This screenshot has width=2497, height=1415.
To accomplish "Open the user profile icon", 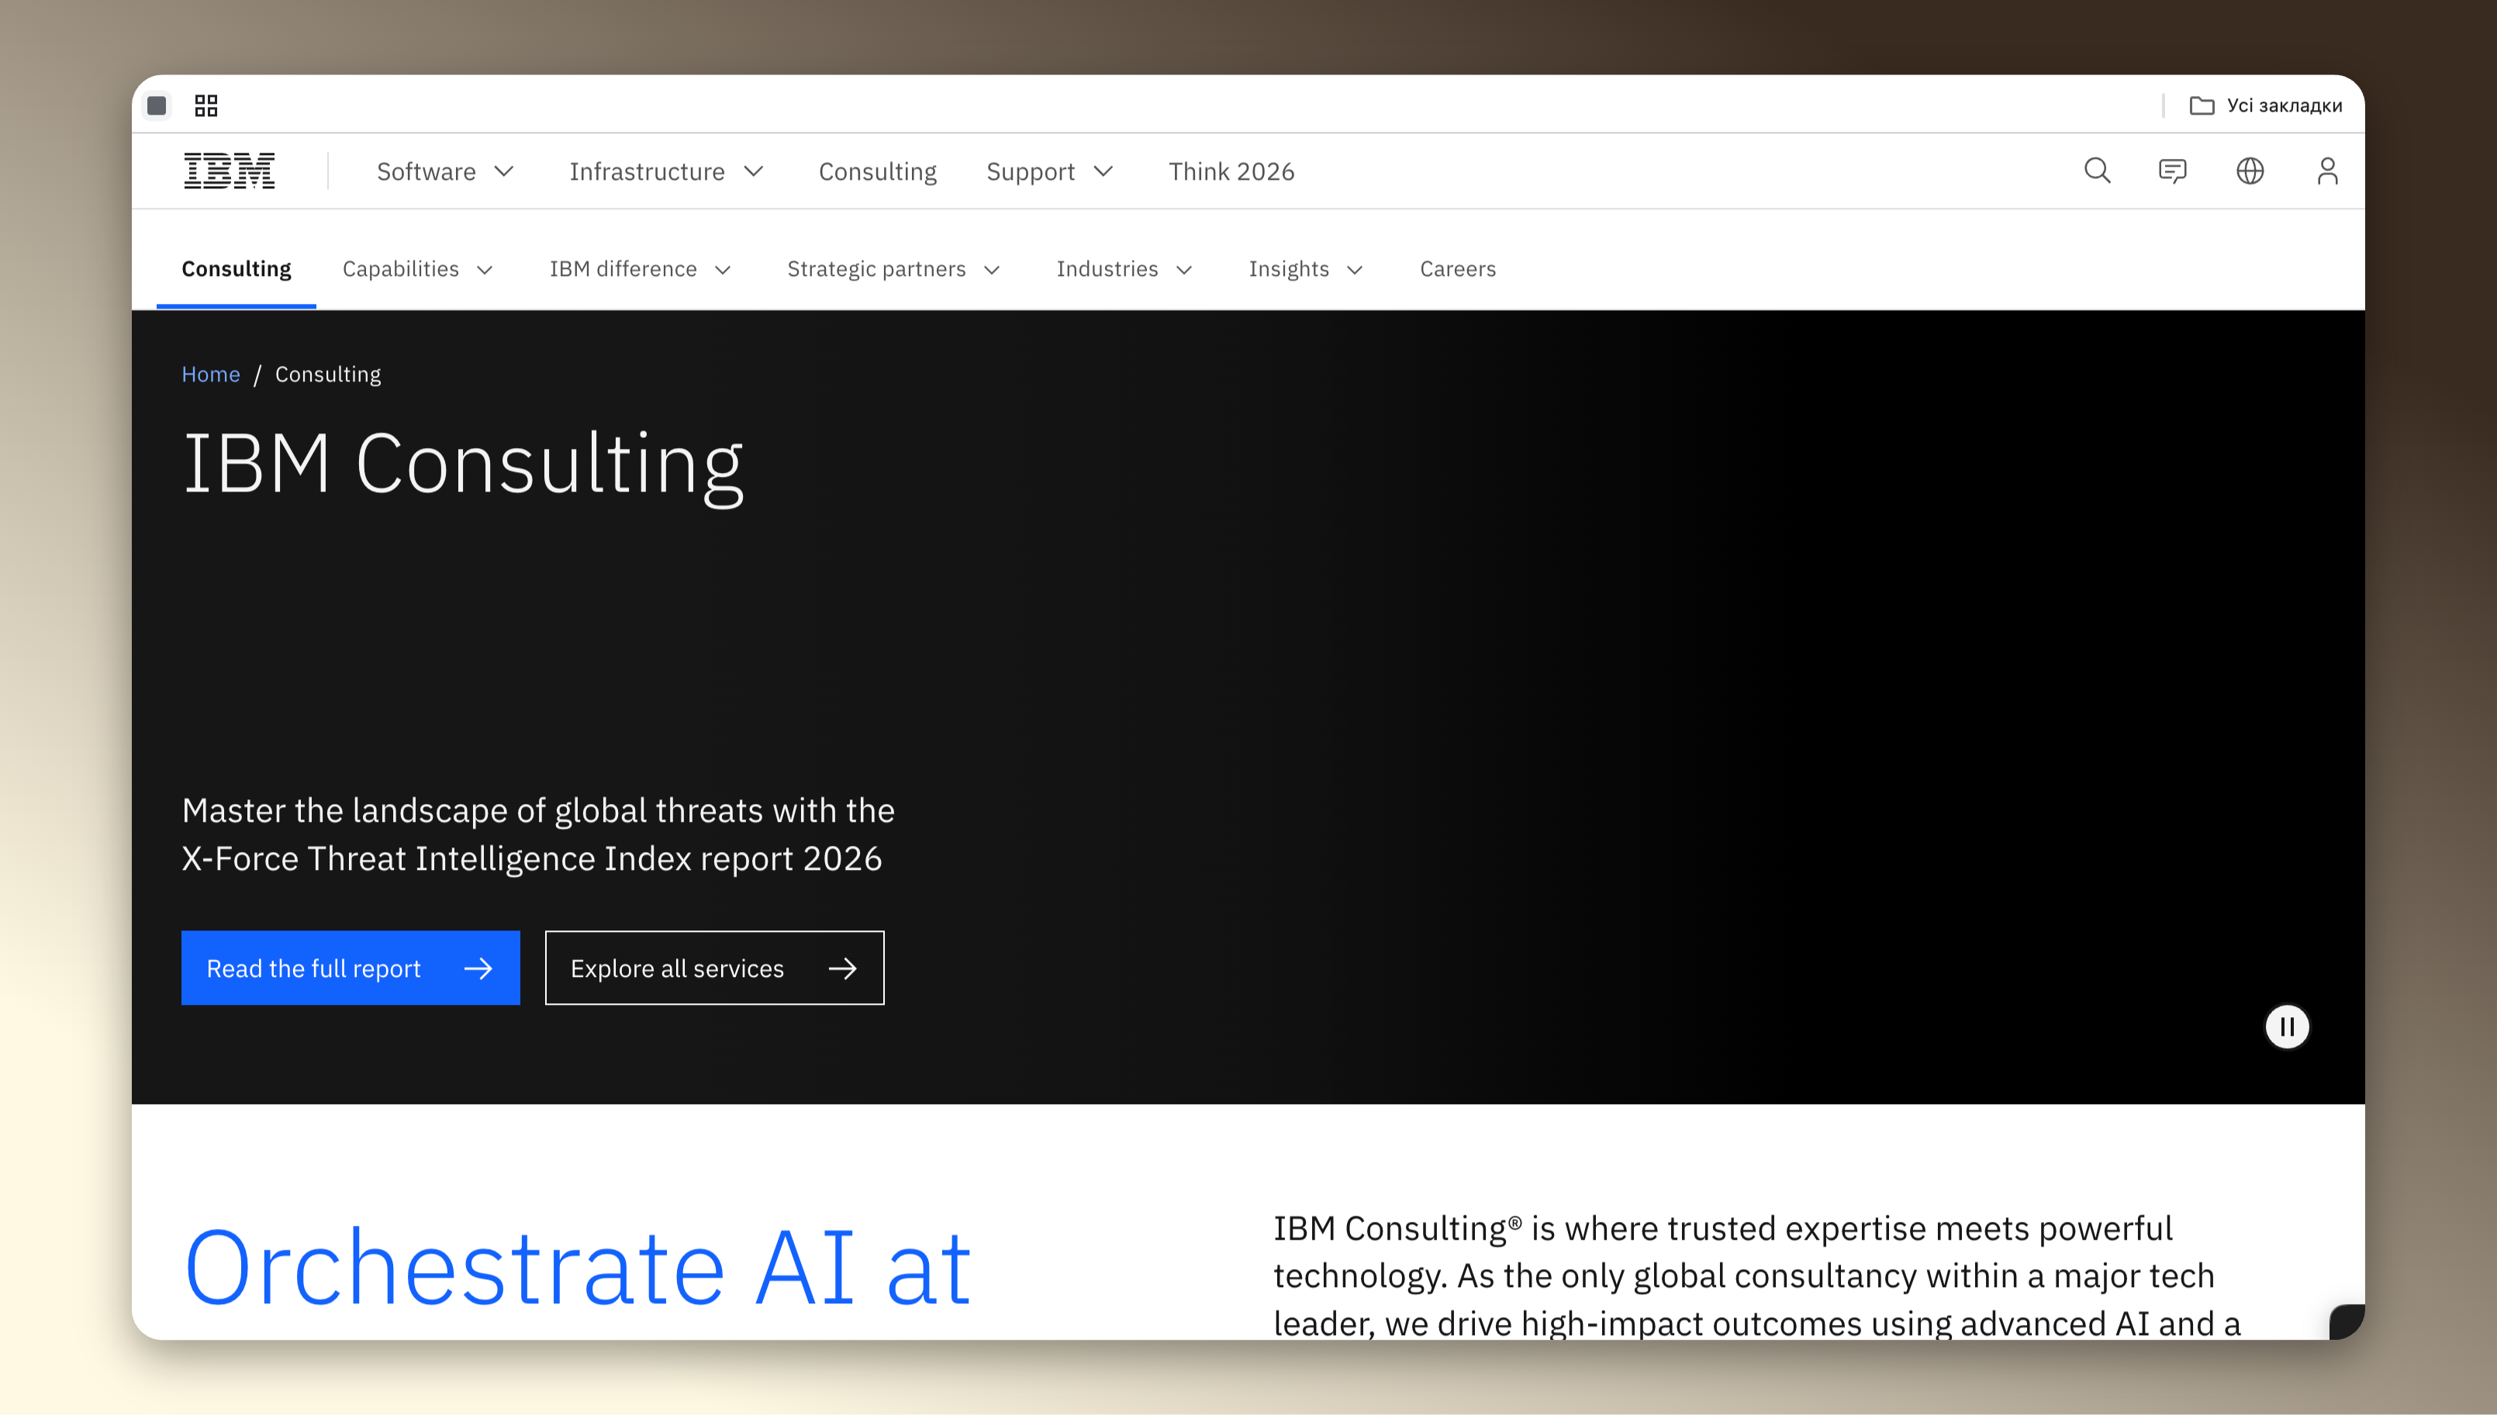I will [2327, 171].
